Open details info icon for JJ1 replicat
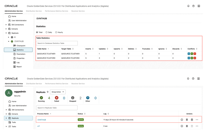This screenshot has height=136, width=207. click(182, 126)
